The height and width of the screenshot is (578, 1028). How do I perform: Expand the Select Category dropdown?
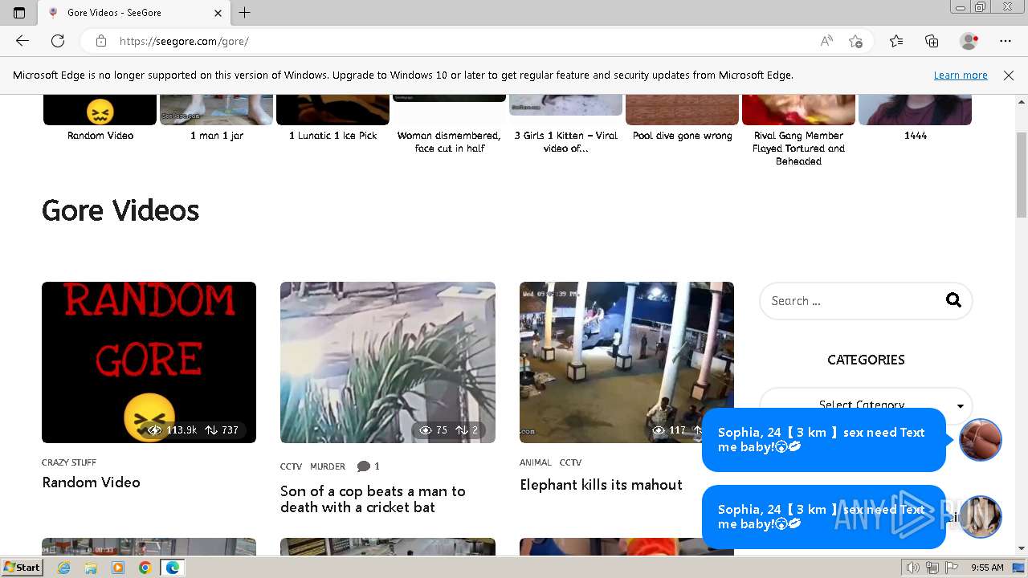(866, 405)
